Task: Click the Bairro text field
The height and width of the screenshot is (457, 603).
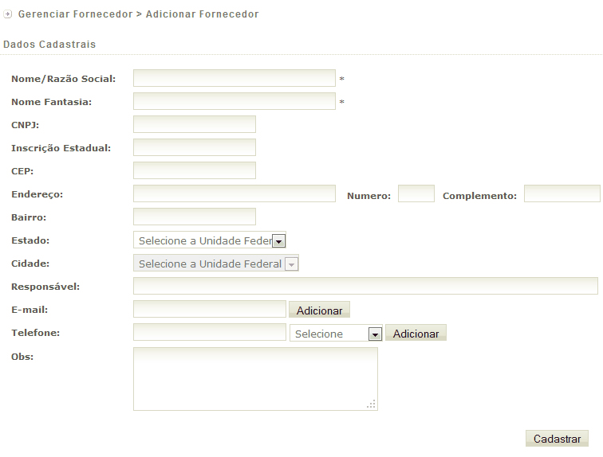Action: 194,217
